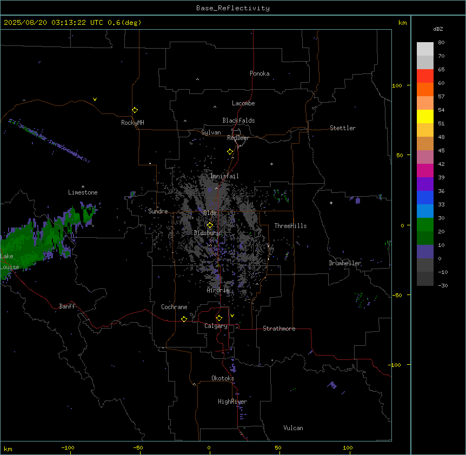Click the -30 value in dBZ legend
This screenshot has height=455, width=466.
pos(443,285)
